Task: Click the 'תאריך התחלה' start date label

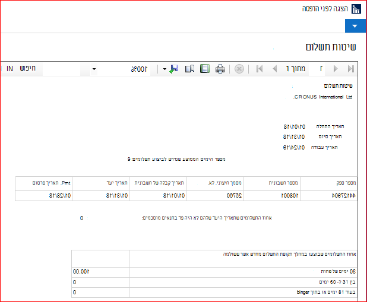Action: click(330, 126)
